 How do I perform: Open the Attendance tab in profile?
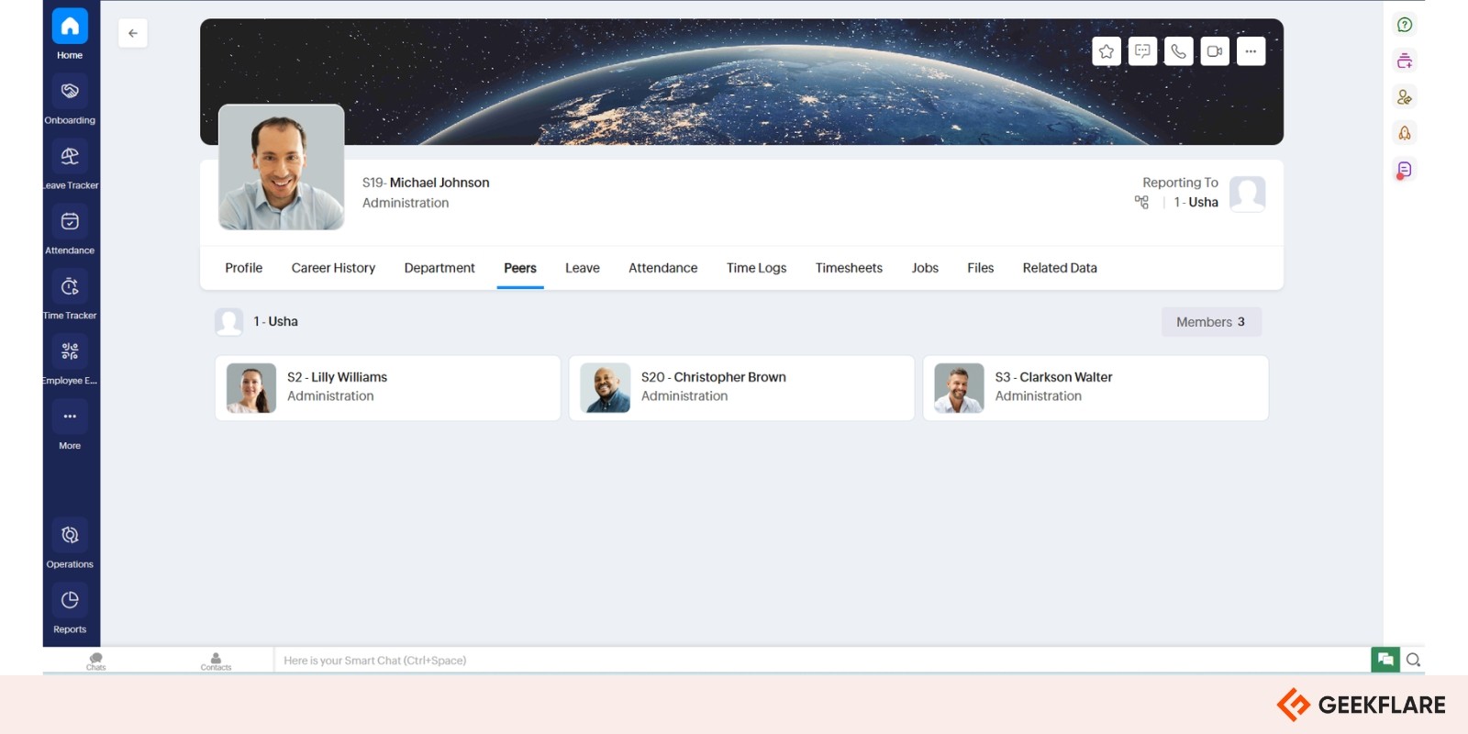663,268
